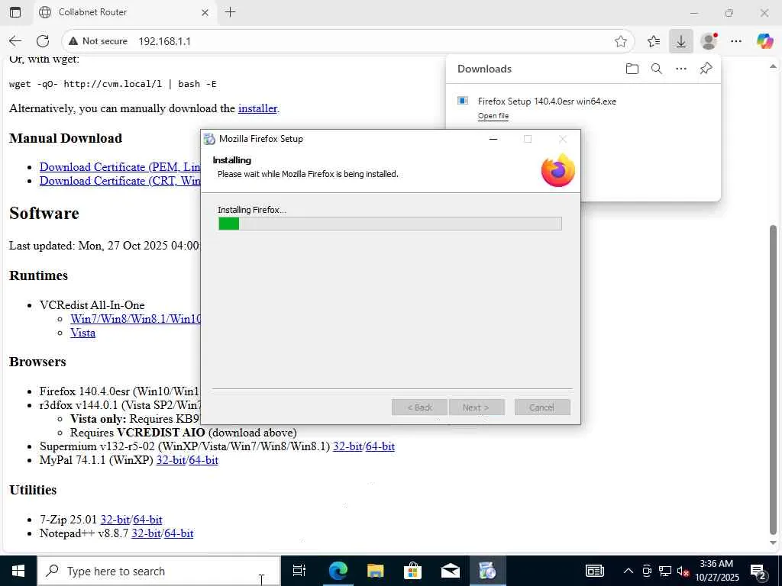Click the Software heading text
The height and width of the screenshot is (586, 782).
point(44,214)
